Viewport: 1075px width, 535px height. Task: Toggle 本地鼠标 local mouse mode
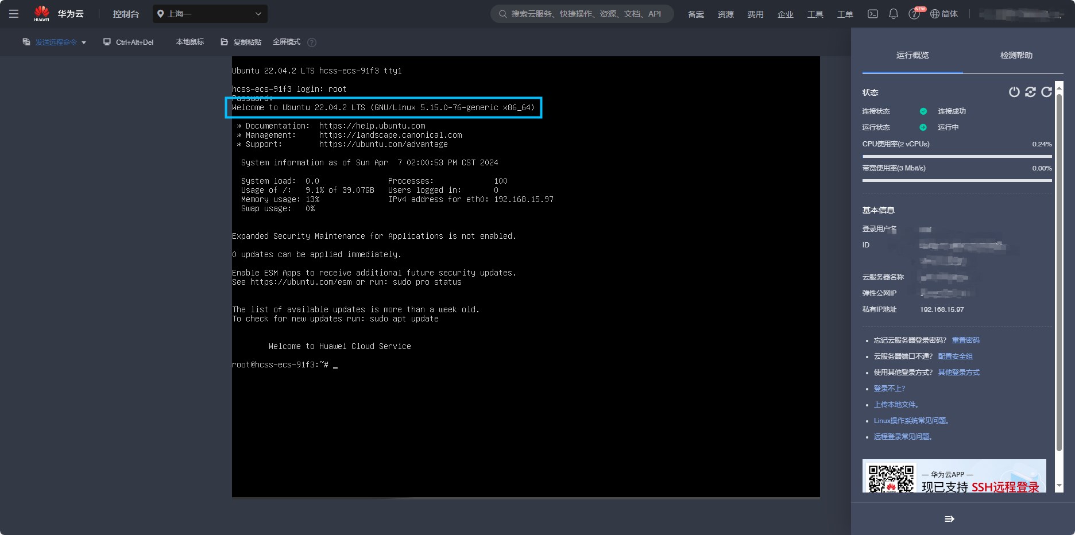190,42
